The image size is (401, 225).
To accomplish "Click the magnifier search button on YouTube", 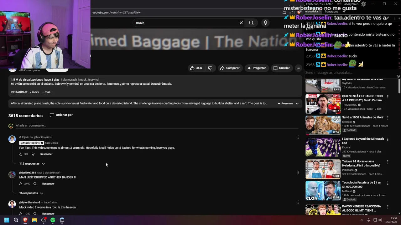I will 251,23.
